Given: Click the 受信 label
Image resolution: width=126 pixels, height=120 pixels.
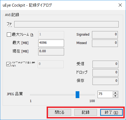Looking at the screenshot, I should coord(80,64).
